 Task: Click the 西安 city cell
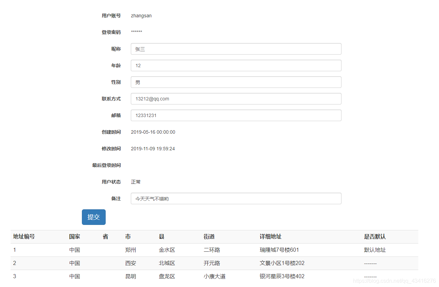131,263
